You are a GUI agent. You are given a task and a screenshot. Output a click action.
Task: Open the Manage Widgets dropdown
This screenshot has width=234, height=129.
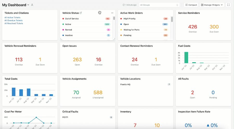tap(212, 5)
